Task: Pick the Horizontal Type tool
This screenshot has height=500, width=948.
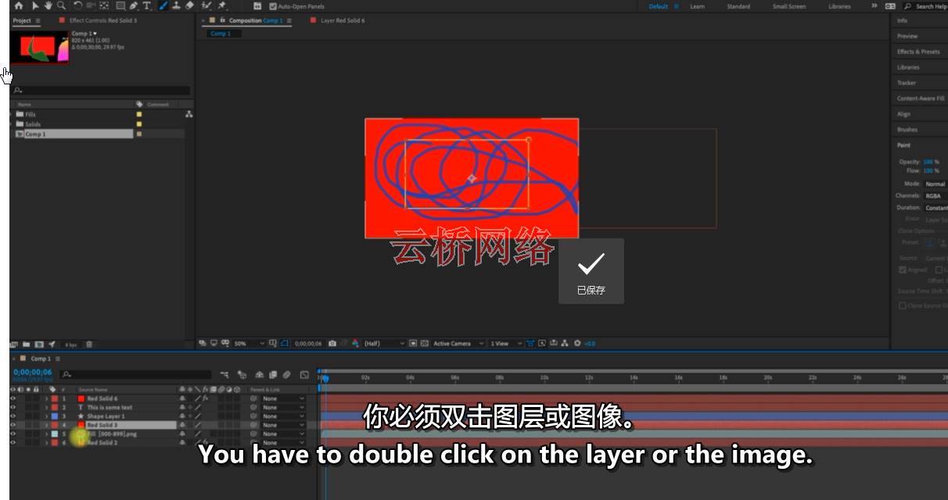Action: 146,5
